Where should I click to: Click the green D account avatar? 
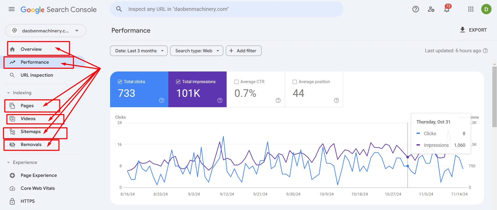486,9
